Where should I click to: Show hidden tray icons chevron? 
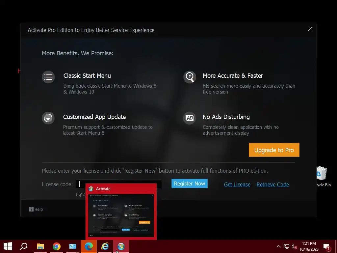[278, 246]
